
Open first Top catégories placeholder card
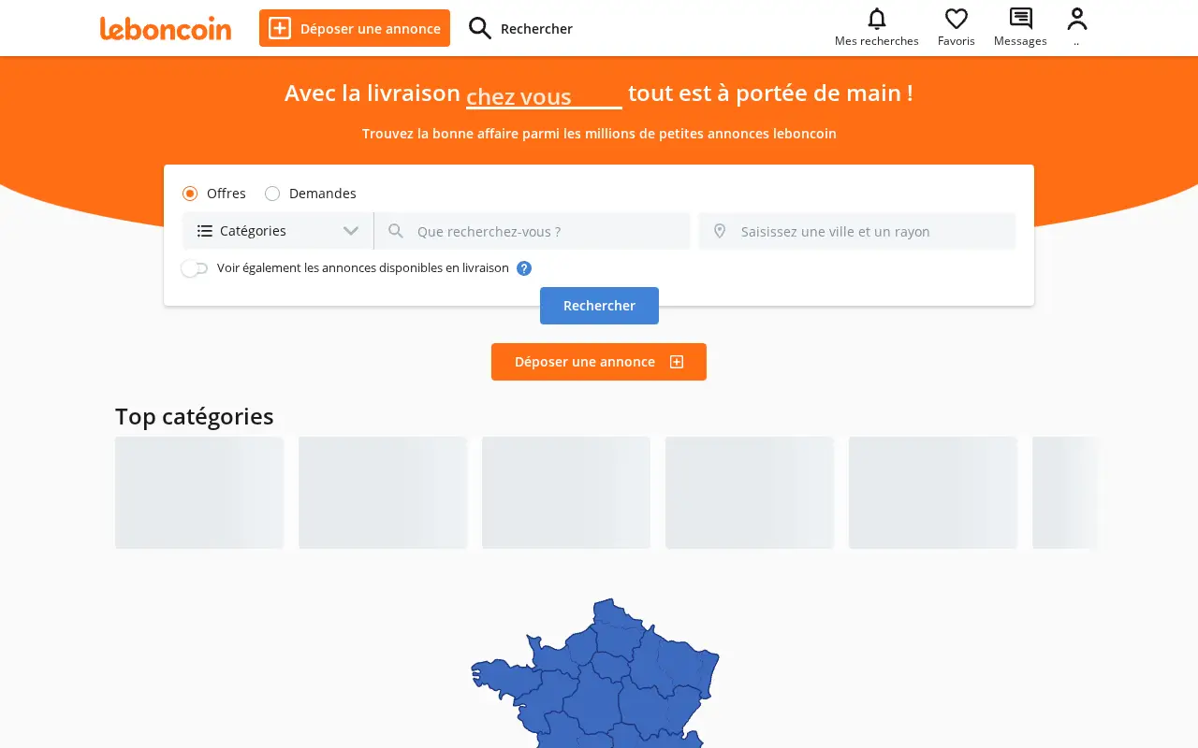point(199,493)
